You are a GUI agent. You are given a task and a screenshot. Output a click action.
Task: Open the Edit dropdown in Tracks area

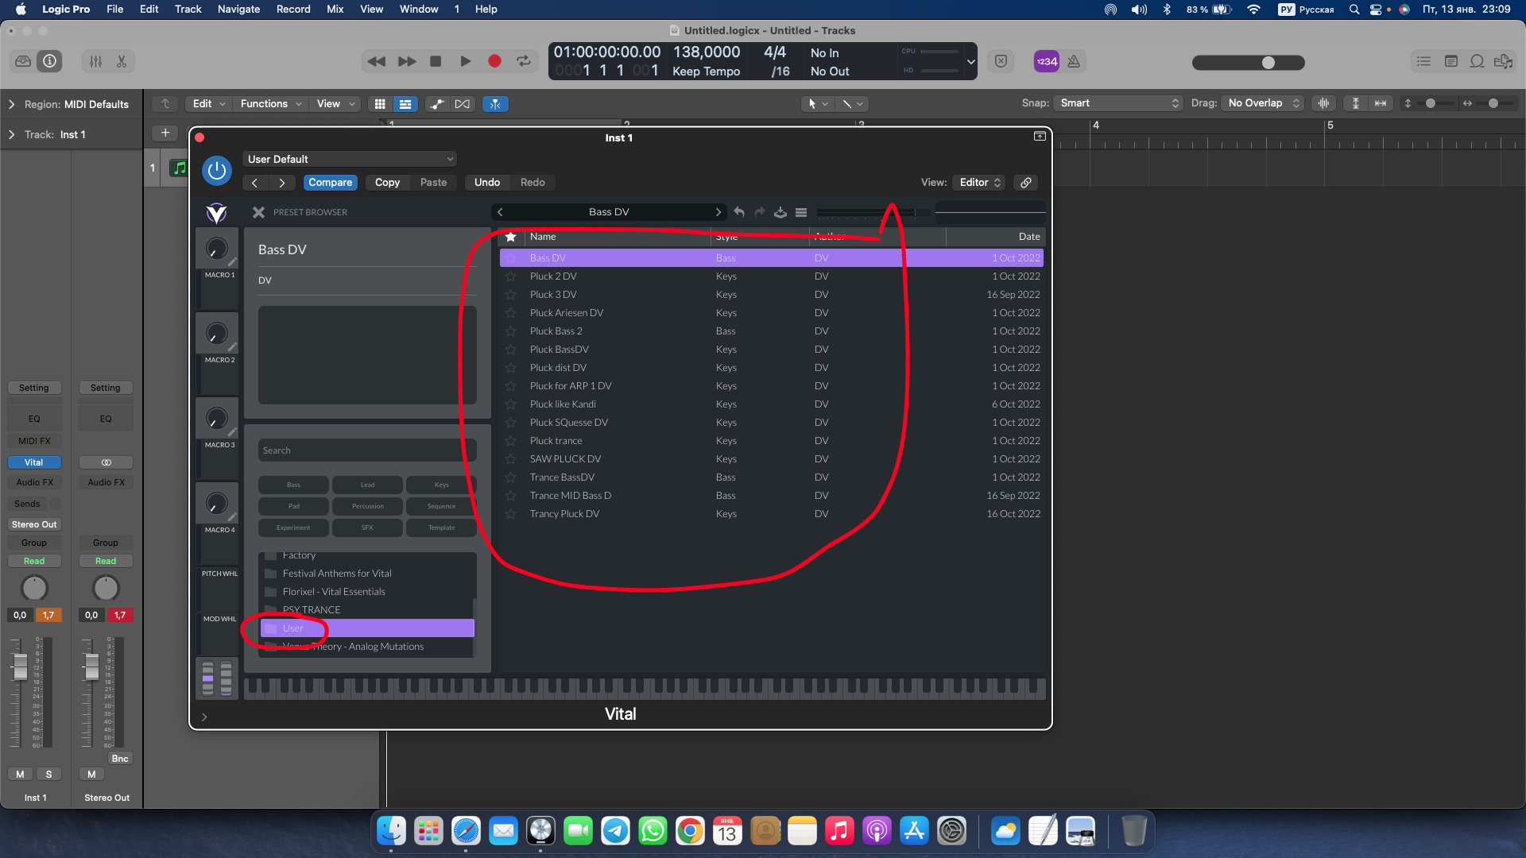click(x=209, y=104)
